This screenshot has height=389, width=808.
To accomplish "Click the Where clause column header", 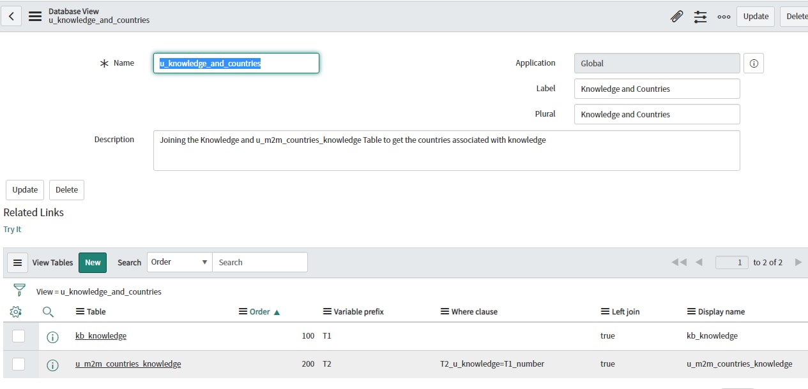I will pyautogui.click(x=475, y=312).
